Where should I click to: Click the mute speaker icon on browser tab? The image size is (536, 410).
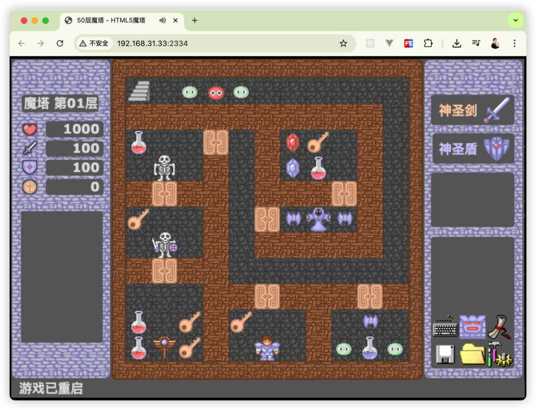pos(162,20)
